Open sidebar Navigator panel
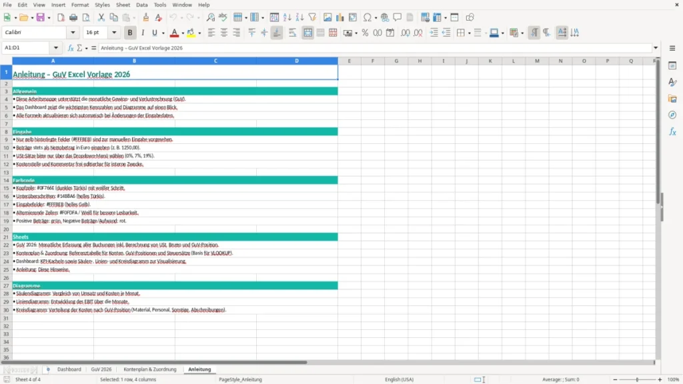 (x=672, y=115)
